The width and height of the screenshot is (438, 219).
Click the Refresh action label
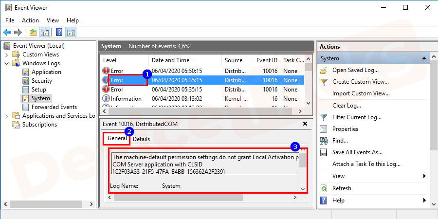[x=342, y=188]
